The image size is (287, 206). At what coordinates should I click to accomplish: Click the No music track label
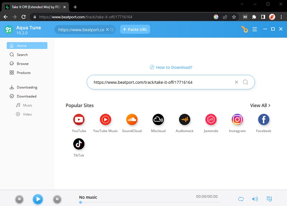[88, 197]
